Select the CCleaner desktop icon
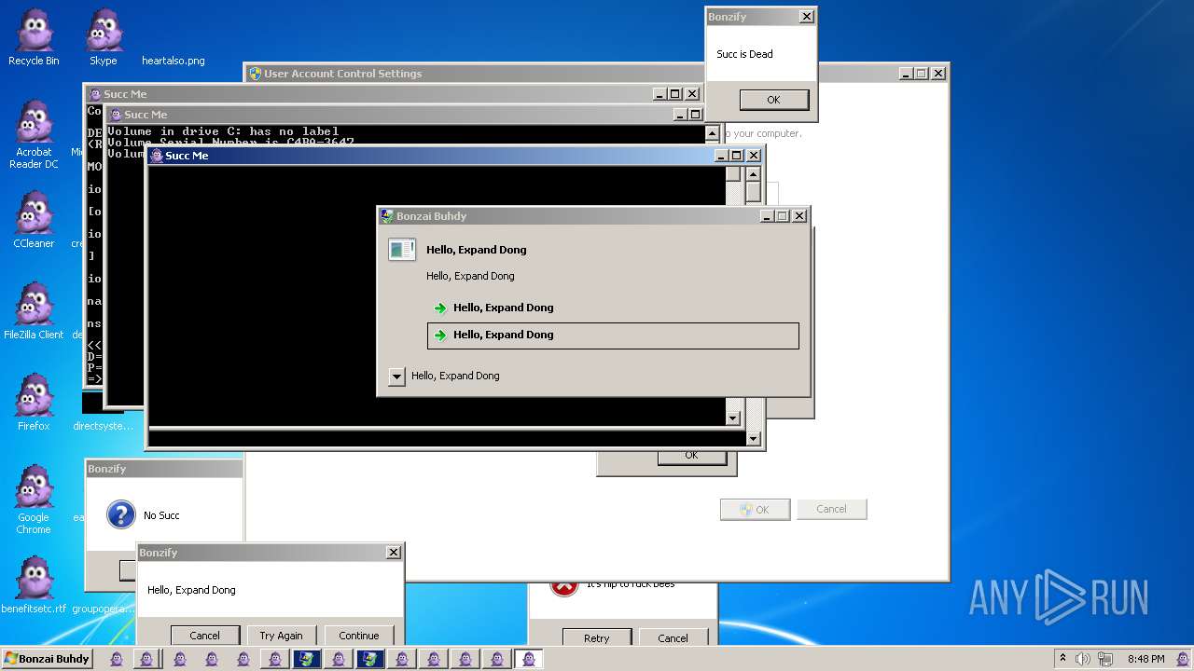Screen dimensions: 1194x671 click(x=34, y=220)
